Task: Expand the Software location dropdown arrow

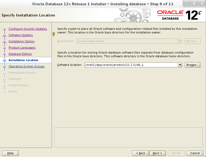Action: click(x=180, y=65)
